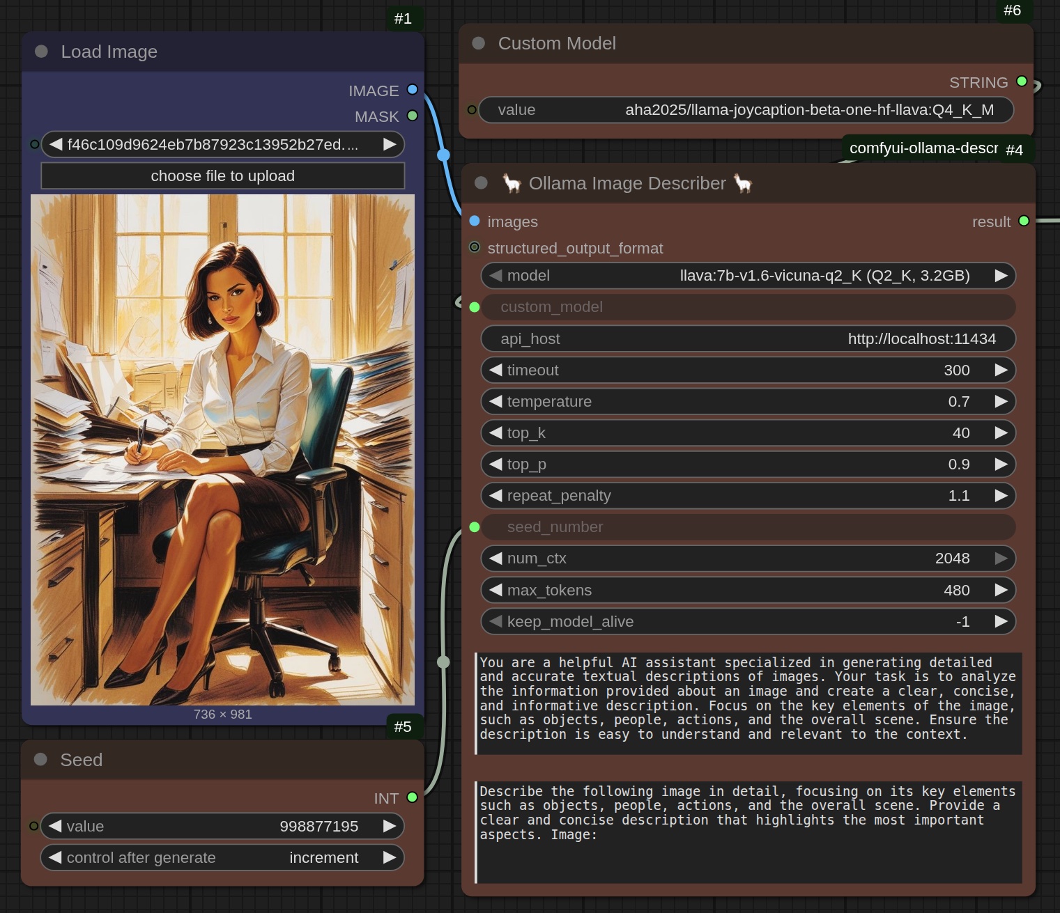Open the model selection combo for llava
This screenshot has width=1060, height=913.
click(747, 276)
